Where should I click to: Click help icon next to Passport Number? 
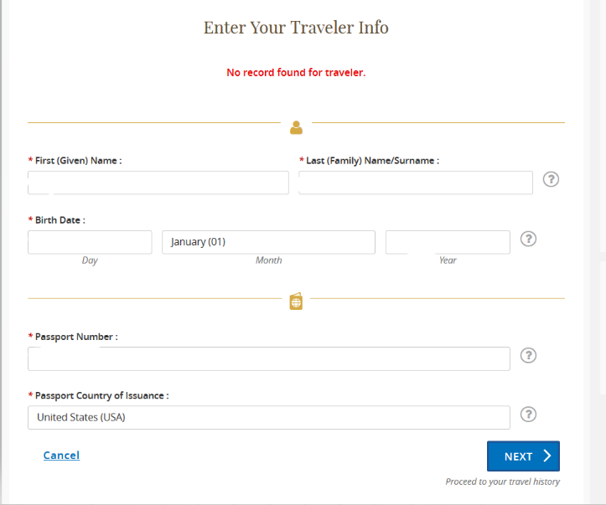coord(528,356)
